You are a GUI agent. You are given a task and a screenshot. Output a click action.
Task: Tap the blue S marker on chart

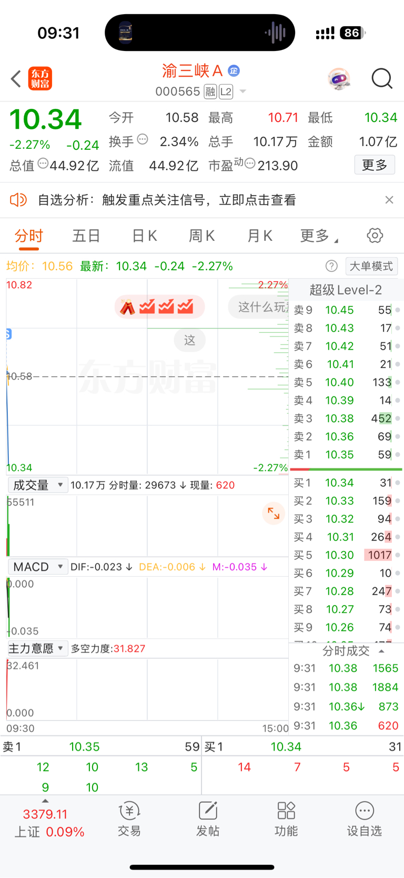(8, 334)
